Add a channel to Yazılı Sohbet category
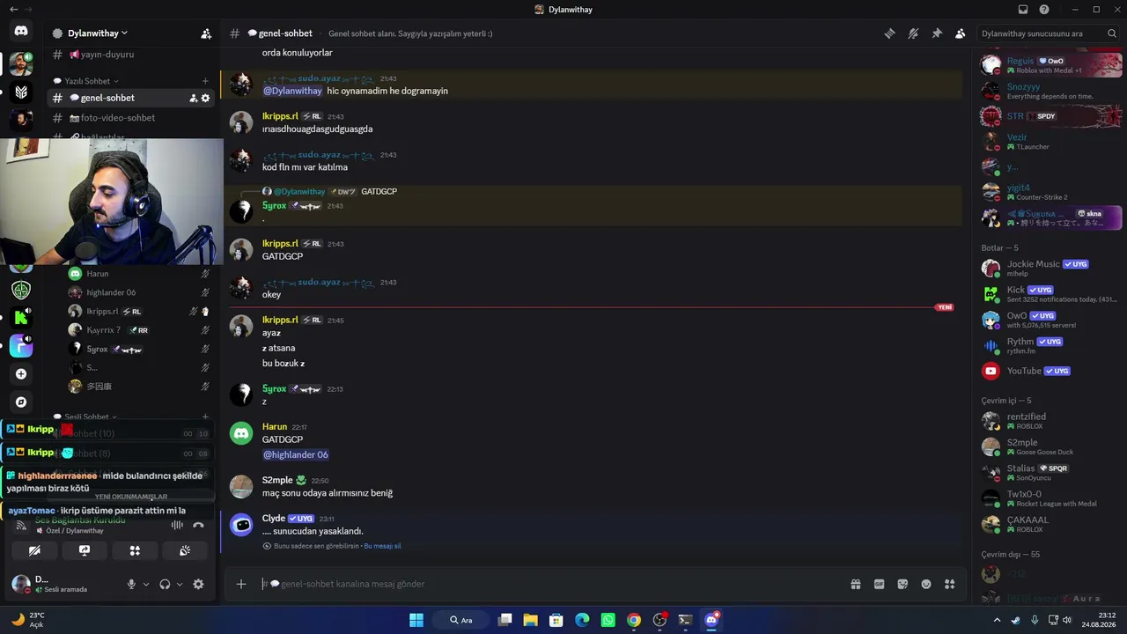Viewport: 1127px width, 634px height. 205,81
